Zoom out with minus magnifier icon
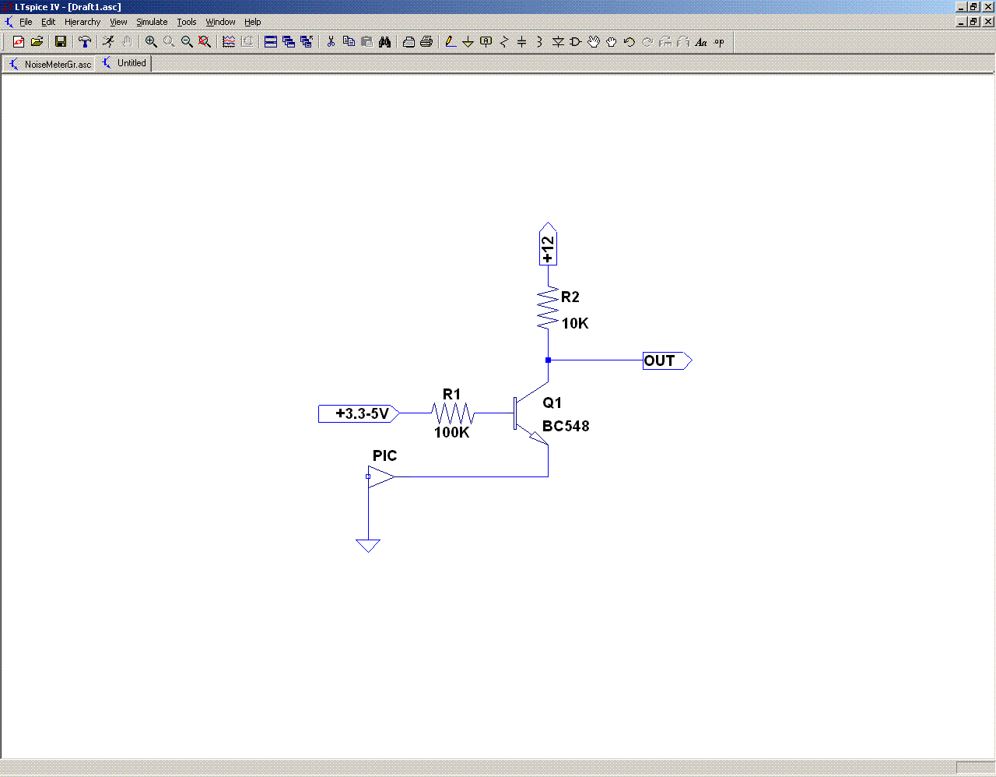This screenshot has width=996, height=777. tap(187, 42)
